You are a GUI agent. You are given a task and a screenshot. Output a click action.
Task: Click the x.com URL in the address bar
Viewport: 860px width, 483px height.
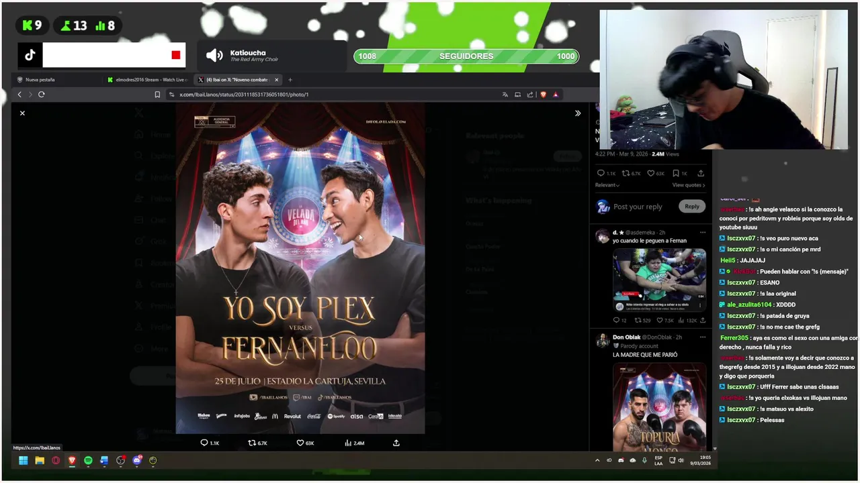tap(244, 95)
